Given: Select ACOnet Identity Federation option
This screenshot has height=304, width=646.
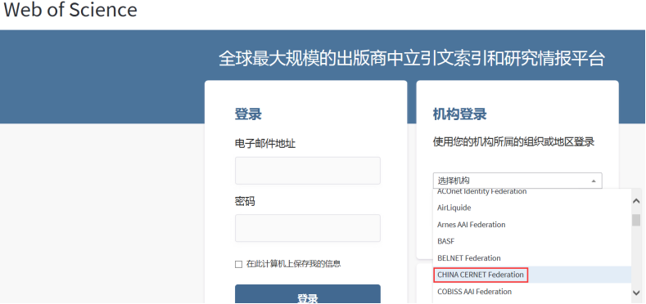Looking at the screenshot, I should pyautogui.click(x=531, y=192).
